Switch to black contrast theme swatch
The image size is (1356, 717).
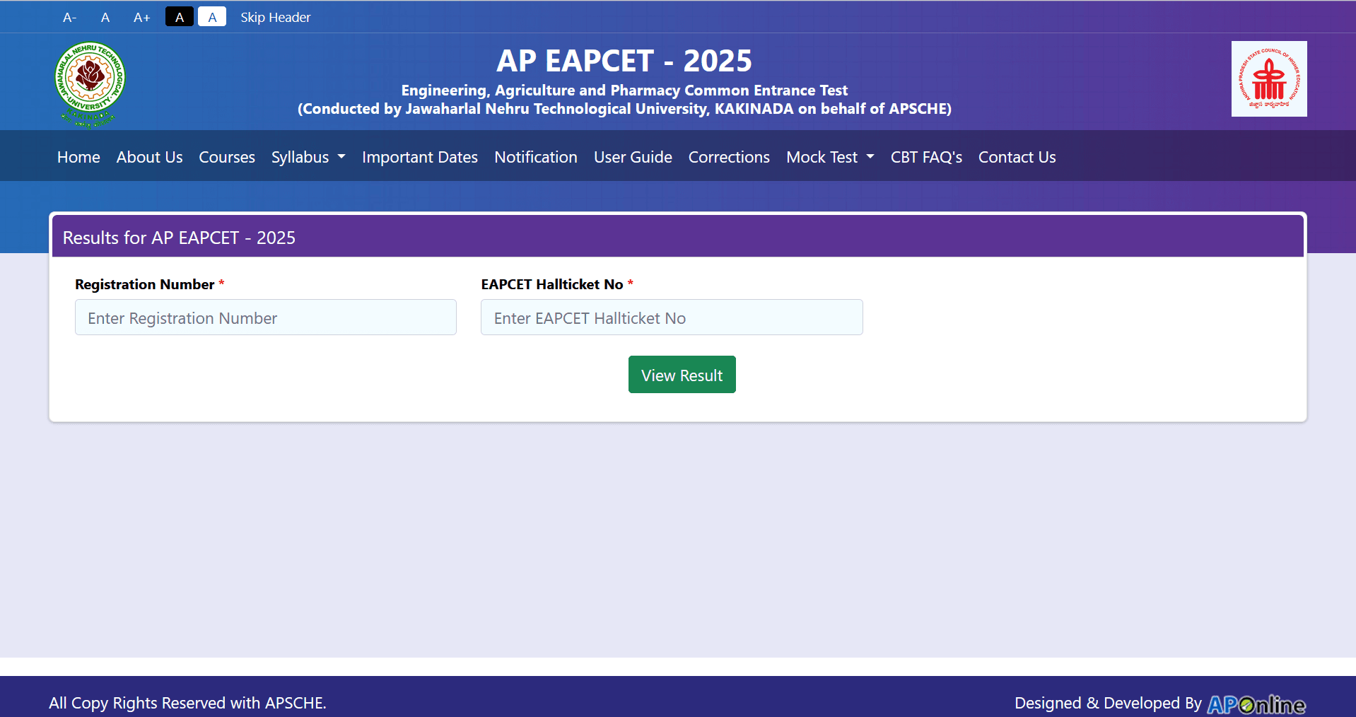click(180, 17)
